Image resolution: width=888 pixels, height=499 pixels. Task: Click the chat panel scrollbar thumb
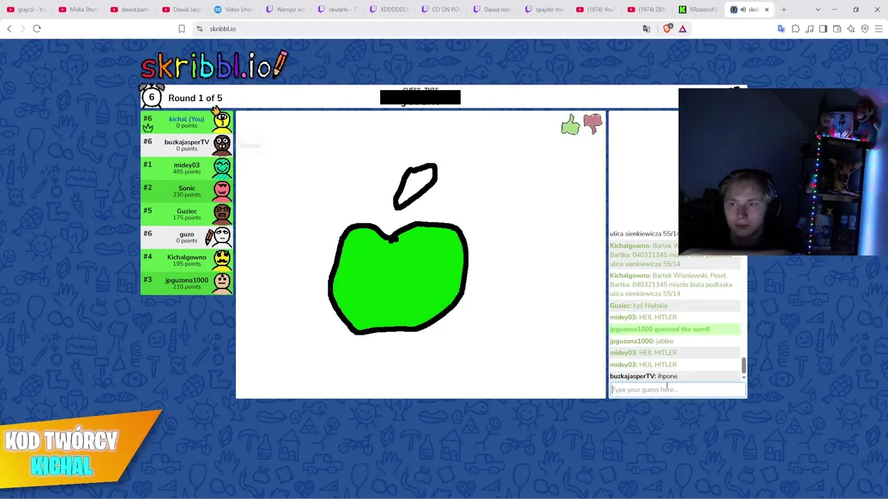pos(744,365)
